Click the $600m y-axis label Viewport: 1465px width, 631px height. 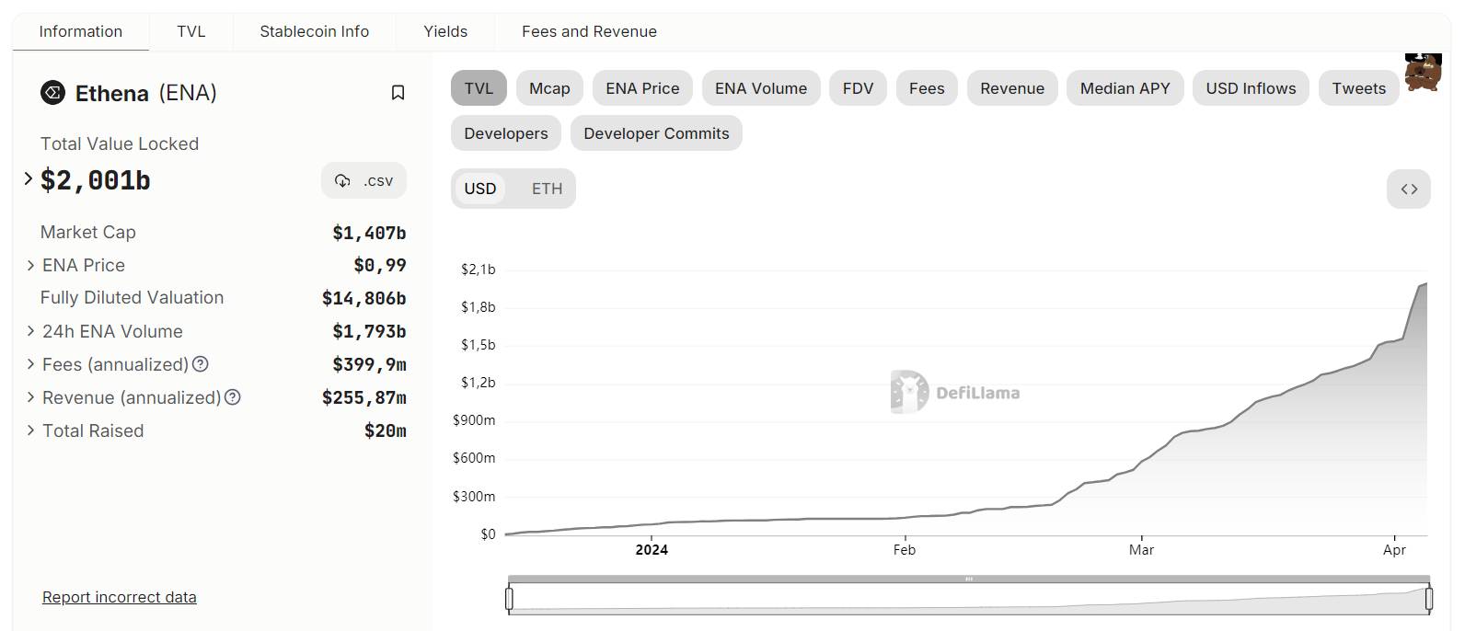click(x=474, y=458)
